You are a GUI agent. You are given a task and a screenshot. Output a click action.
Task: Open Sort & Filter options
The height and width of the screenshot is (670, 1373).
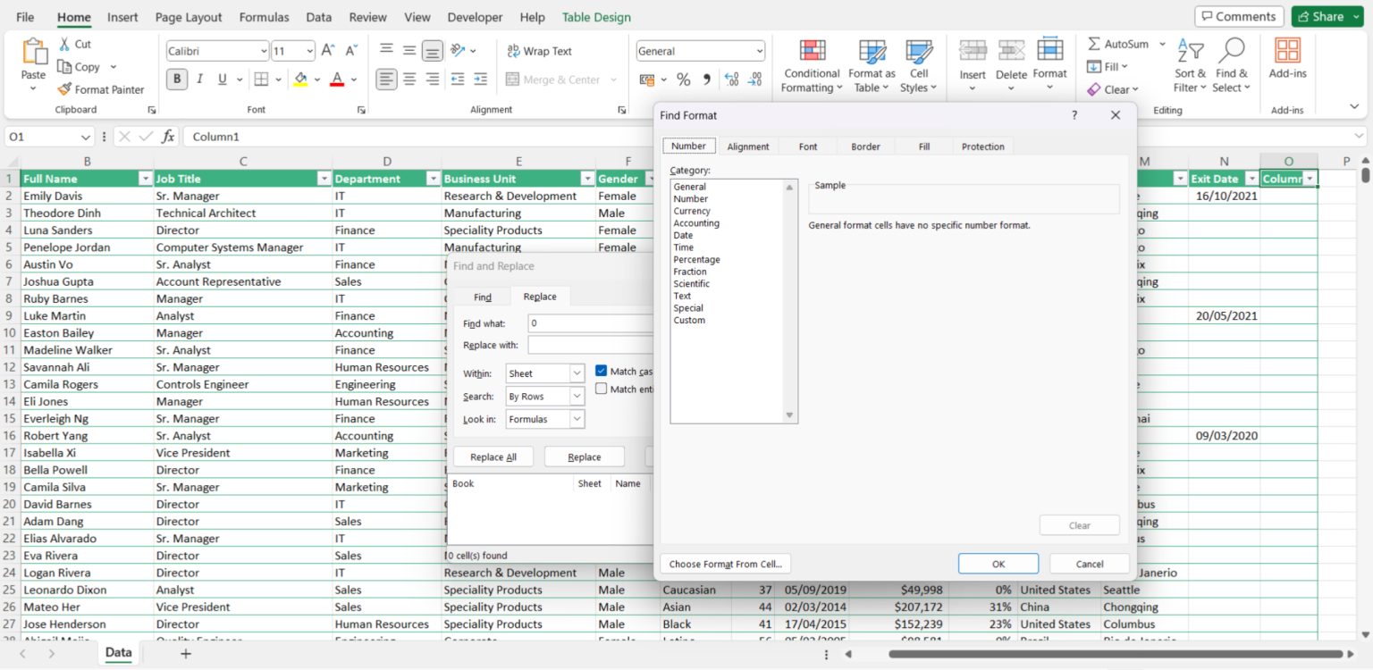click(1189, 64)
